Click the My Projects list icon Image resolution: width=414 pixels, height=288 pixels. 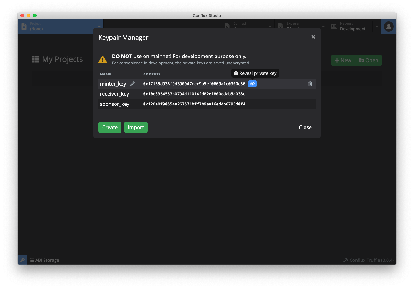tap(36, 59)
